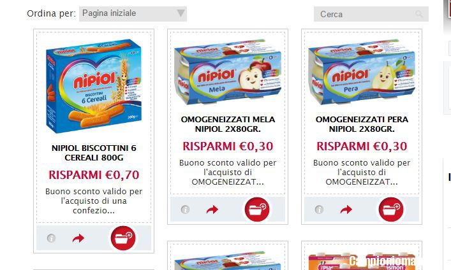Add Omogeneizzati Pera coupon to folder
The width and height of the screenshot is (451, 270).
click(x=391, y=210)
